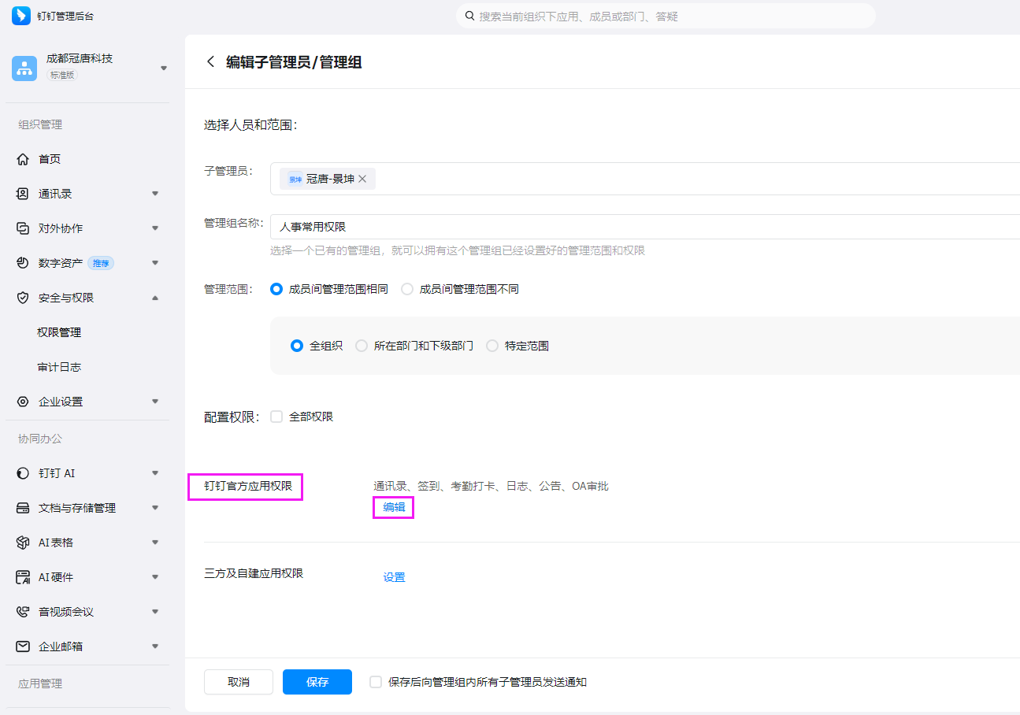Click the DingTalk logo icon
The image size is (1020, 715).
point(21,16)
